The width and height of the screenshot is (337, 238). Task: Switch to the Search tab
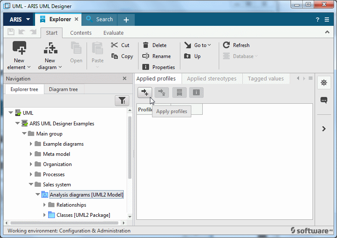pyautogui.click(x=100, y=19)
